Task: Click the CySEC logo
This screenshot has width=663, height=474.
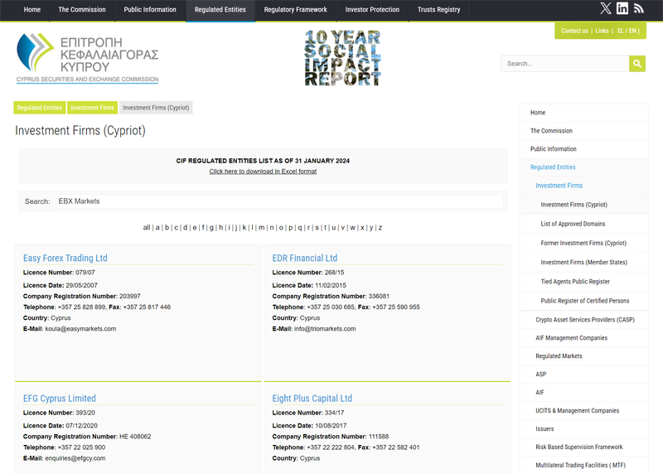Action: tap(87, 58)
